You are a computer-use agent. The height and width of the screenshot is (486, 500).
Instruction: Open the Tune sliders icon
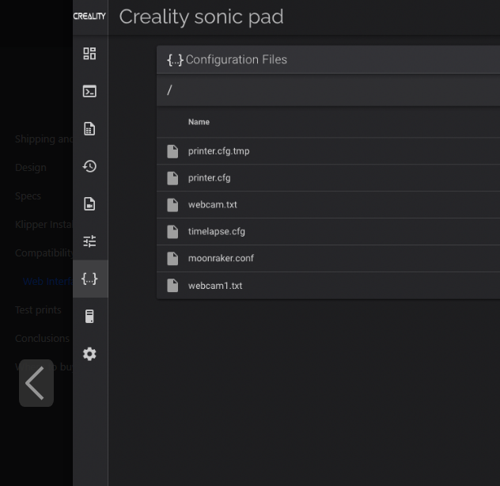89,241
